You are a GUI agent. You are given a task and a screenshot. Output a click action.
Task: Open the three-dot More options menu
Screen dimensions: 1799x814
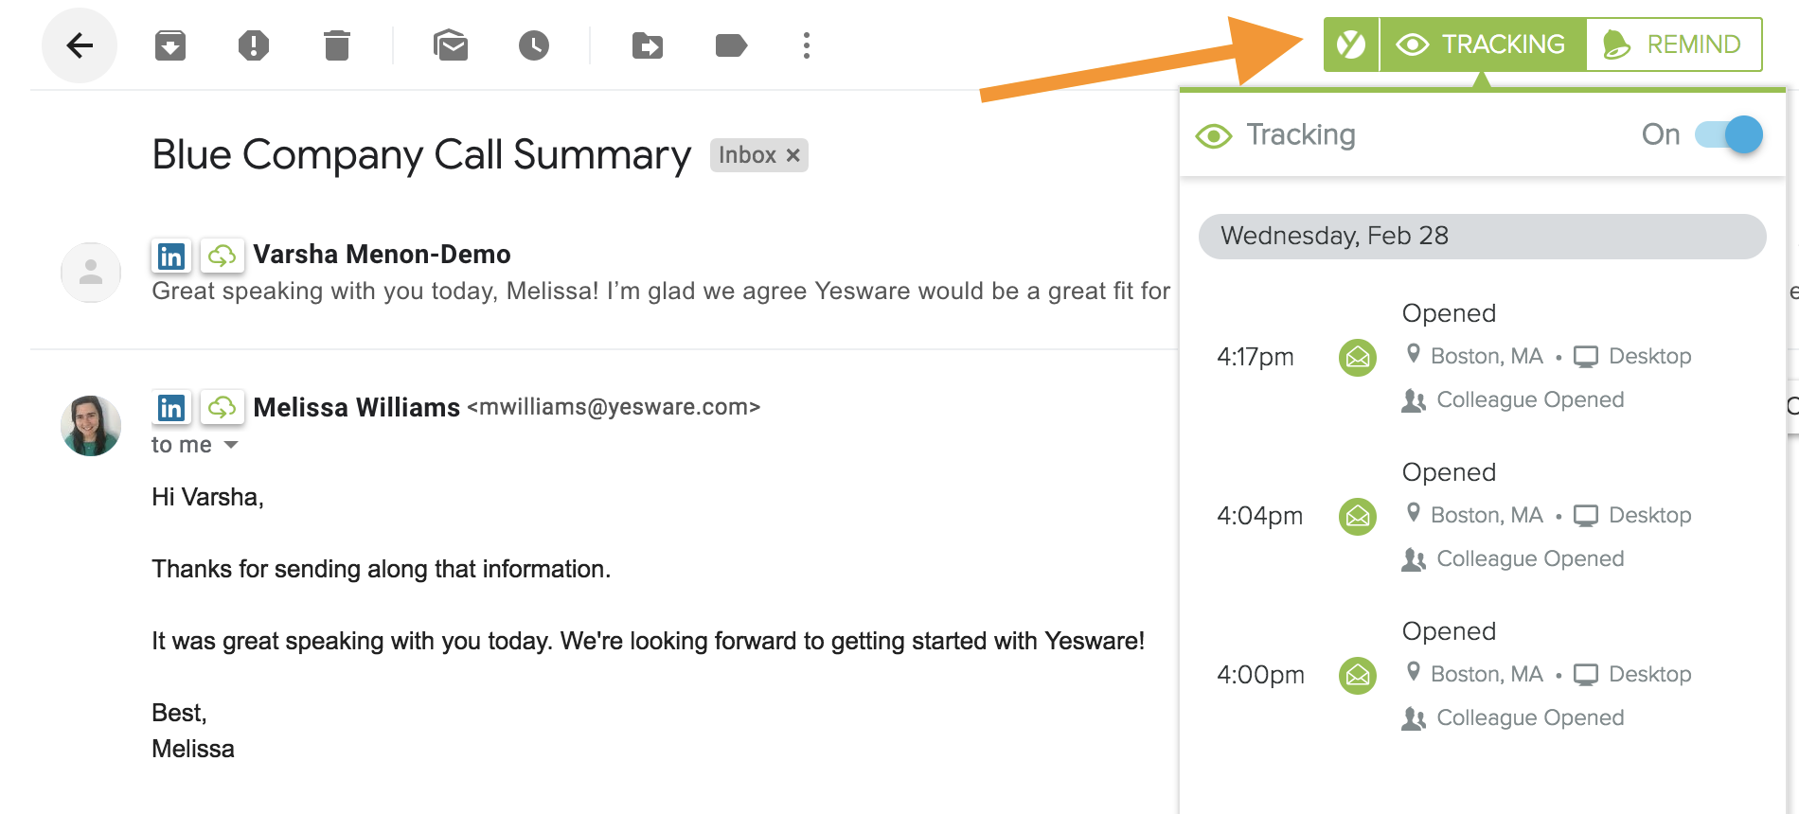click(806, 45)
